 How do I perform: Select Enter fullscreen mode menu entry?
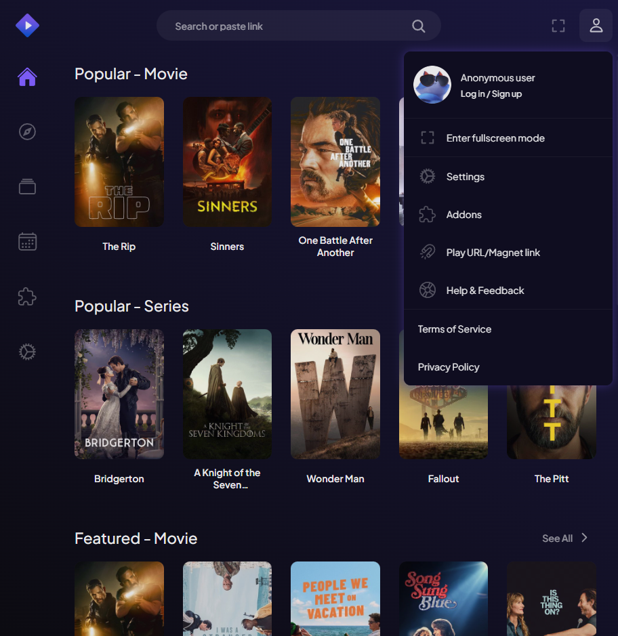(x=495, y=138)
